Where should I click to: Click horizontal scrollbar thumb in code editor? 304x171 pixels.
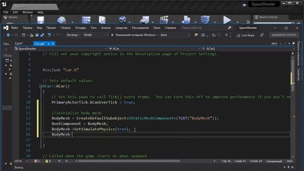[129, 161]
